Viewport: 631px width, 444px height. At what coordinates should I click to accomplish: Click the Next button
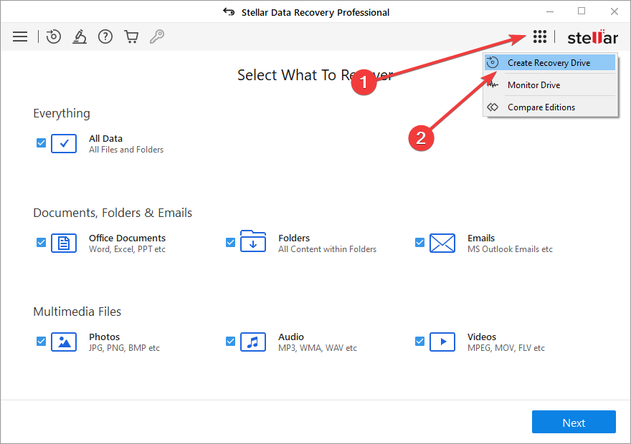click(x=574, y=422)
